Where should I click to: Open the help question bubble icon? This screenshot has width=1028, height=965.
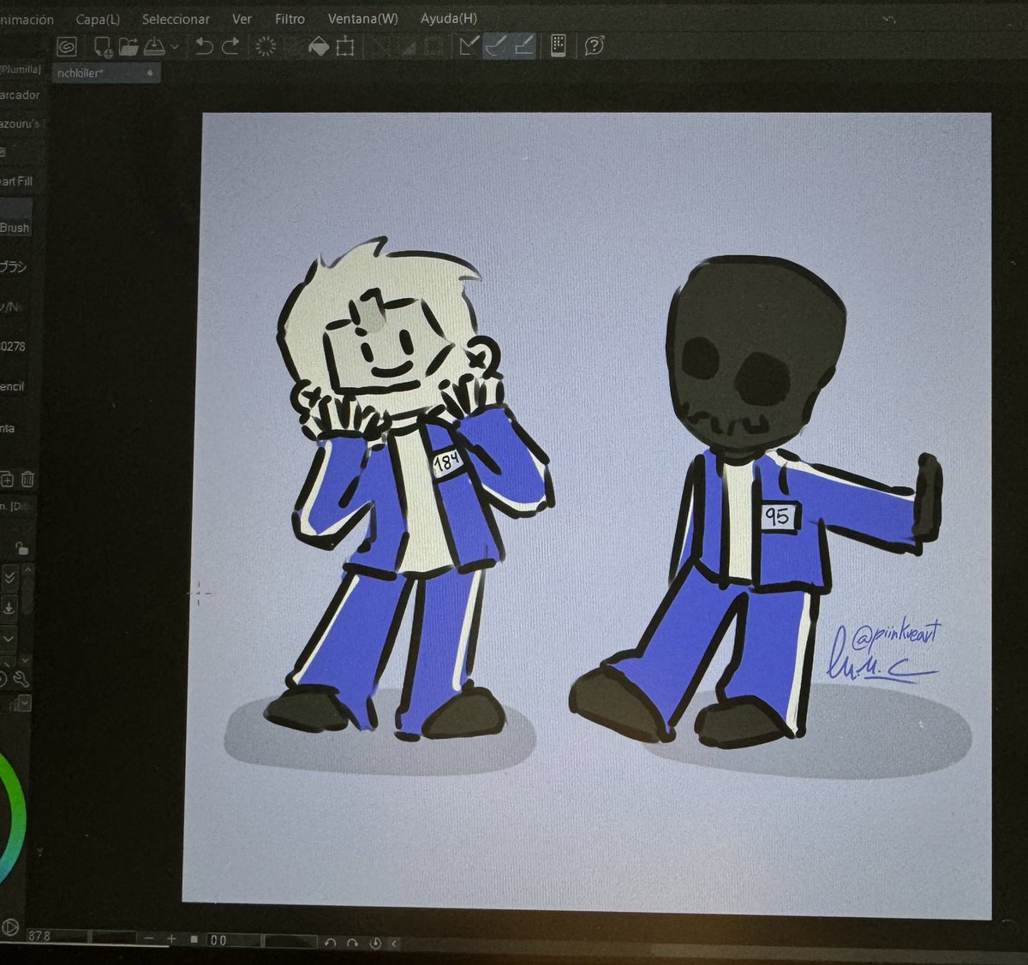[x=595, y=45]
